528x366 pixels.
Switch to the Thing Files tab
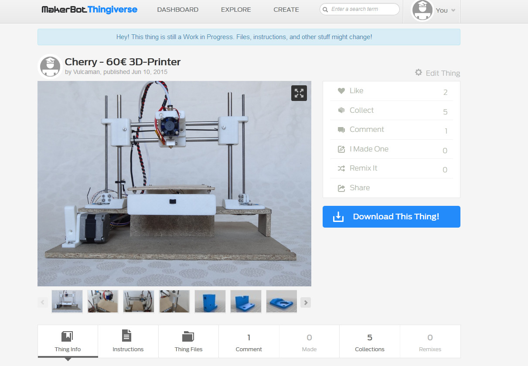coord(188,341)
